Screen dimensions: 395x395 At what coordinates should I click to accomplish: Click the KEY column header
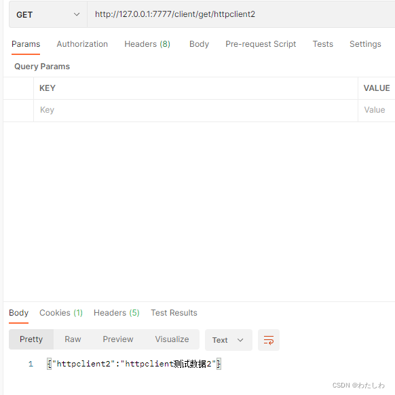tap(48, 88)
